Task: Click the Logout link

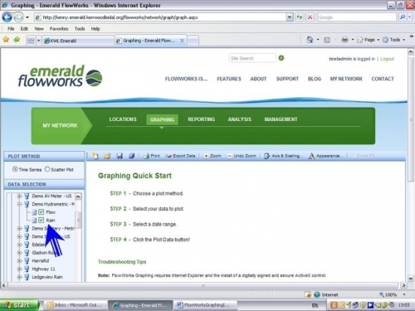Action: click(x=387, y=59)
